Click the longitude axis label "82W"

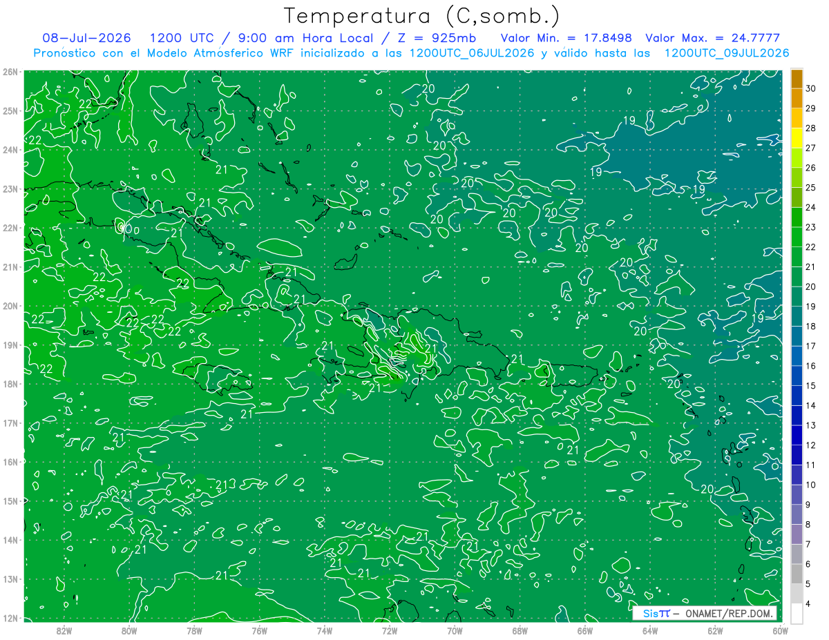pos(64,630)
